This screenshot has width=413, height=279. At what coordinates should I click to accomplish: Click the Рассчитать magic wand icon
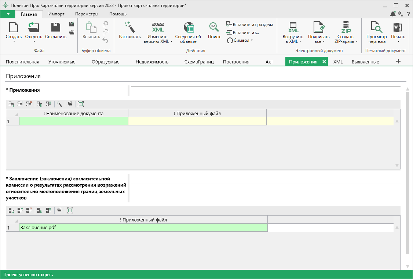130,27
